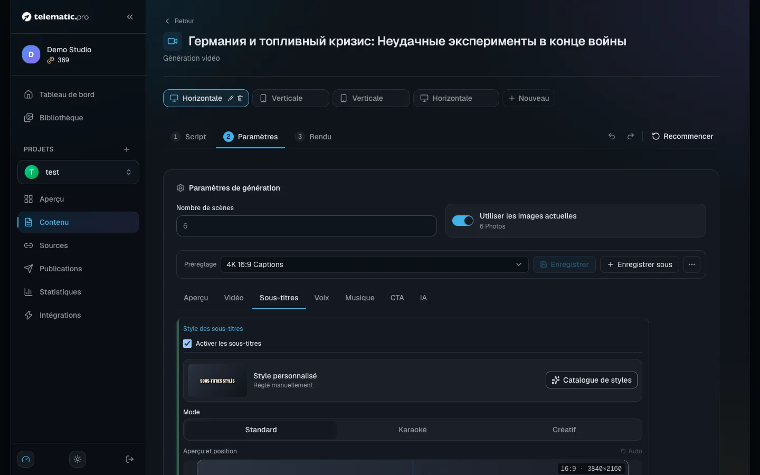The height and width of the screenshot is (475, 760).
Task: Open the Catalogue de styles
Action: 592,380
